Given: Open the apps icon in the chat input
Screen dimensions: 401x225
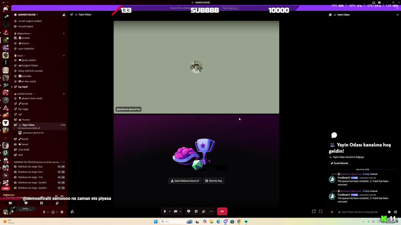Looking at the screenshot, I should click(395, 212).
